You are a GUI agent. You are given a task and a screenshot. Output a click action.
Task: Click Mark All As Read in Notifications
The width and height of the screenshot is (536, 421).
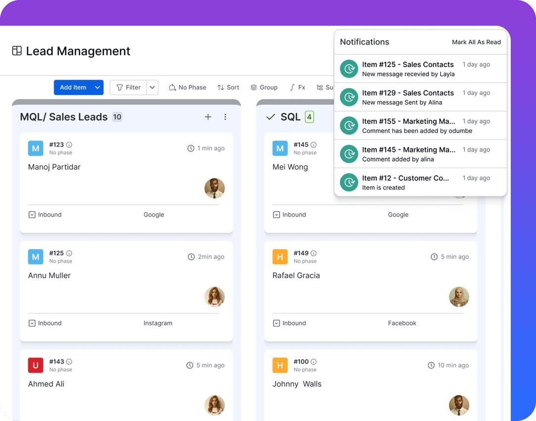click(x=476, y=42)
